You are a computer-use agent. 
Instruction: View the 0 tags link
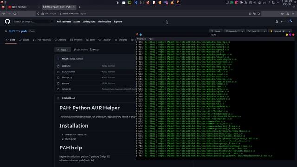tap(95, 50)
